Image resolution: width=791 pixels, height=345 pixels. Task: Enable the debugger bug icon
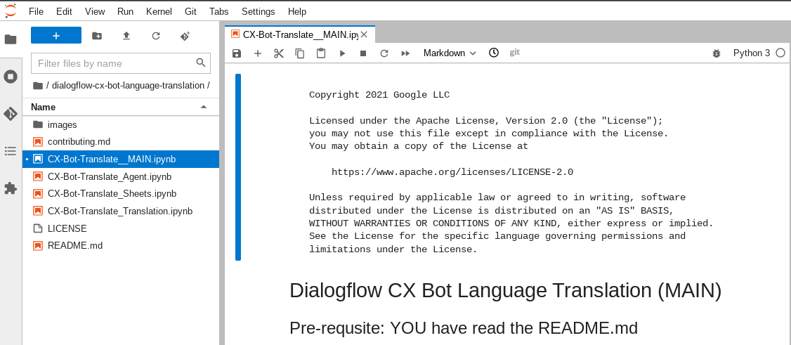click(717, 53)
